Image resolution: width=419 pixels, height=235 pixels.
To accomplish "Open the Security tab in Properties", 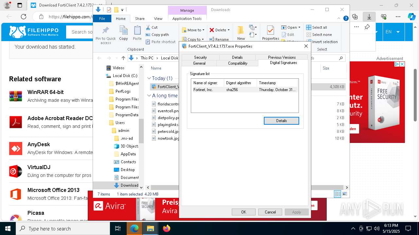I will [200, 57].
